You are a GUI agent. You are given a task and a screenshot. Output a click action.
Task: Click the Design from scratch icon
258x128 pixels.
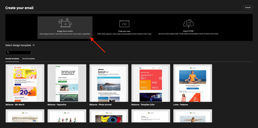pos(65,23)
